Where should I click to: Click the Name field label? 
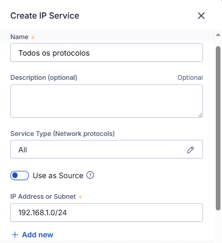pos(20,37)
